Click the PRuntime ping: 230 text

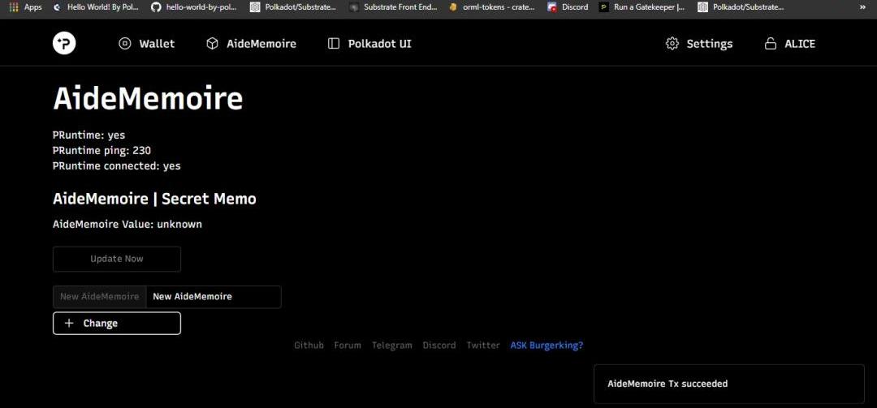coord(102,150)
